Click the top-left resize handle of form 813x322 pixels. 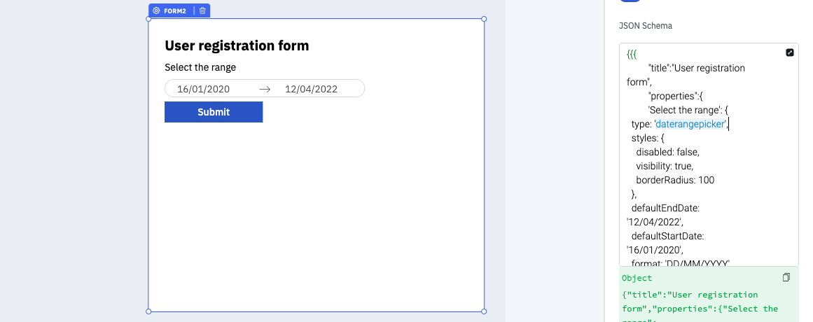148,19
